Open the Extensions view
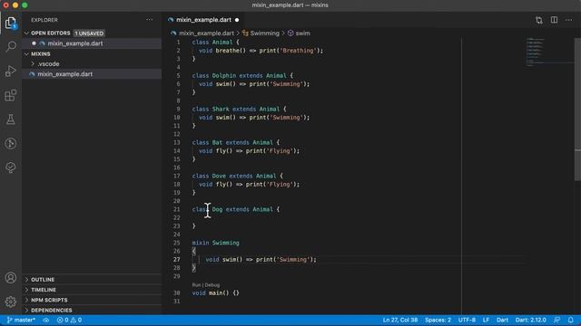The image size is (581, 326). click(11, 95)
